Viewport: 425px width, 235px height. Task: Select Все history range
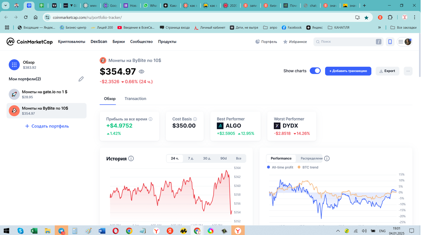tap(239, 158)
